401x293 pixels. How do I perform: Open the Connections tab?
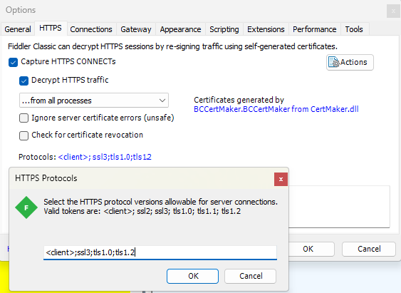tap(91, 29)
